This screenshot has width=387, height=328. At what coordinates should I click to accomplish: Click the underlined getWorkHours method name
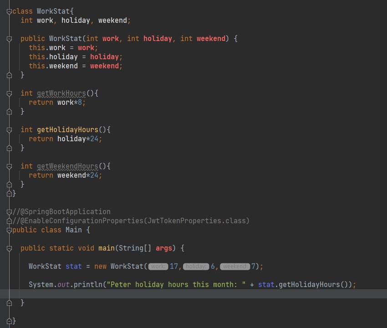point(61,93)
